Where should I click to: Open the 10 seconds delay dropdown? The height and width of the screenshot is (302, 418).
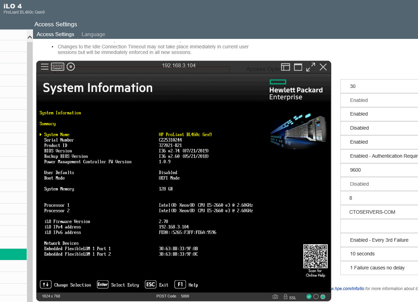[x=379, y=254]
